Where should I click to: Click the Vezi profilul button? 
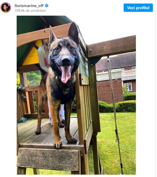138,8
